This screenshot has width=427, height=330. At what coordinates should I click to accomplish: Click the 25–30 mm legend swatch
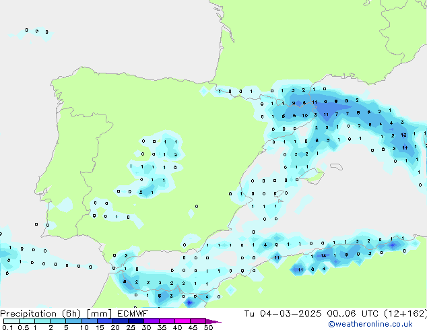pyautogui.click(x=136, y=321)
